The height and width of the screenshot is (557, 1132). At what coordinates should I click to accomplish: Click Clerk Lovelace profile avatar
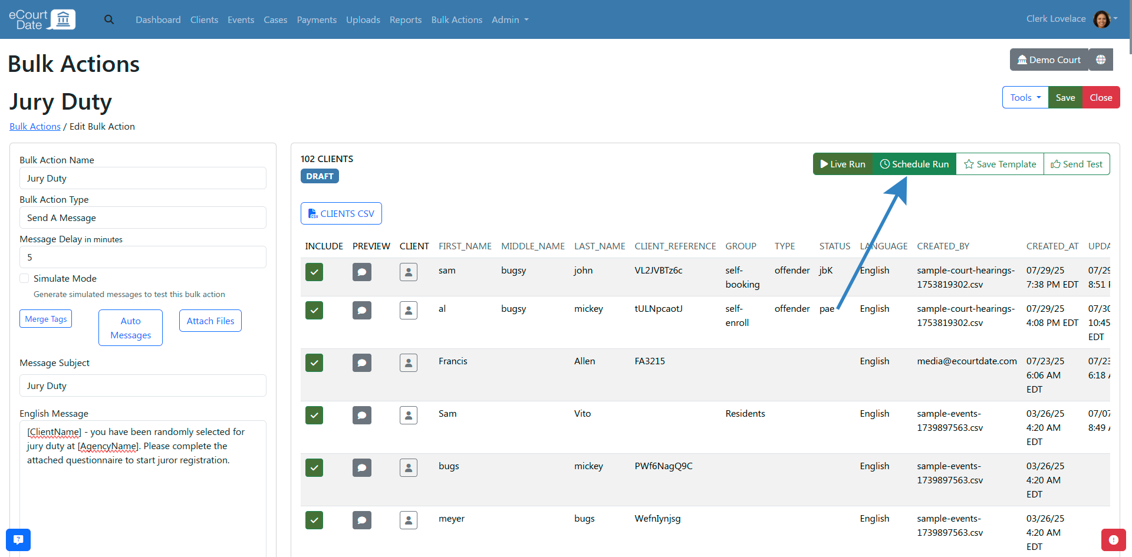[1101, 19]
